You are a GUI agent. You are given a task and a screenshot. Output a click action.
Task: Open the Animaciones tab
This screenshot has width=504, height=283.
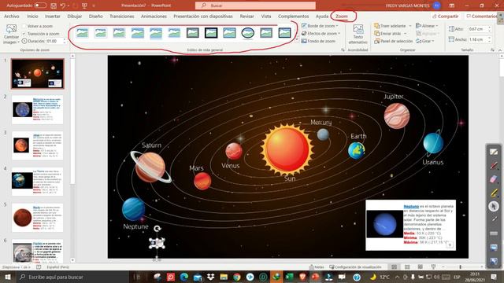pyautogui.click(x=154, y=16)
